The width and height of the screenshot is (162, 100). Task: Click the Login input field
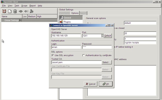(x=66, y=47)
